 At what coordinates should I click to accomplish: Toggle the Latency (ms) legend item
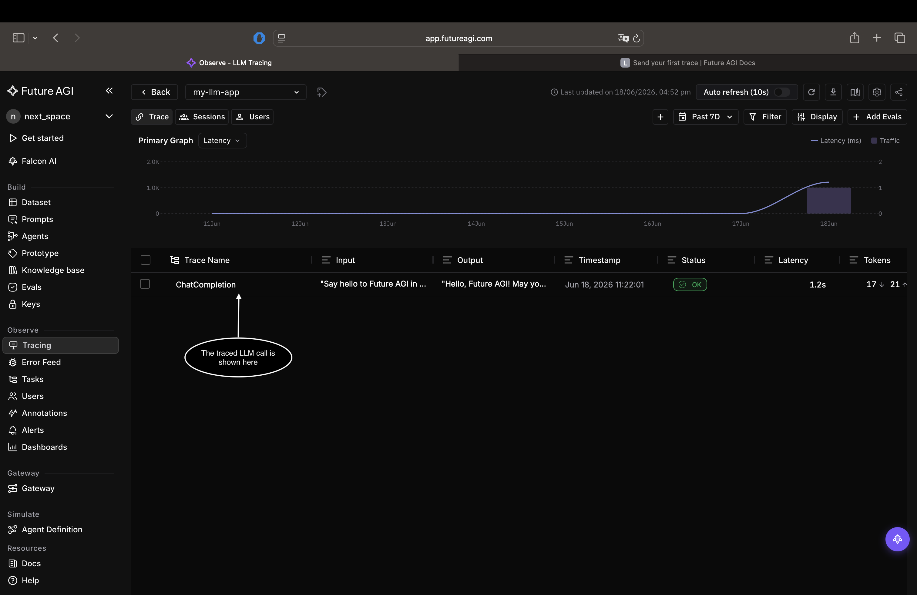(836, 141)
